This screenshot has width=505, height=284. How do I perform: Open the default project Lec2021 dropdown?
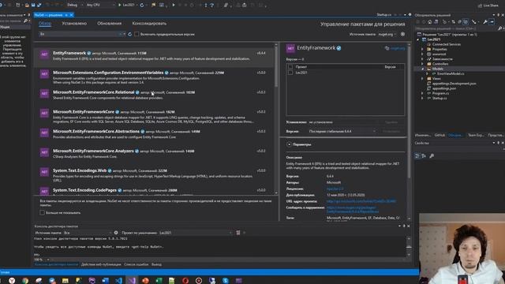(196, 233)
